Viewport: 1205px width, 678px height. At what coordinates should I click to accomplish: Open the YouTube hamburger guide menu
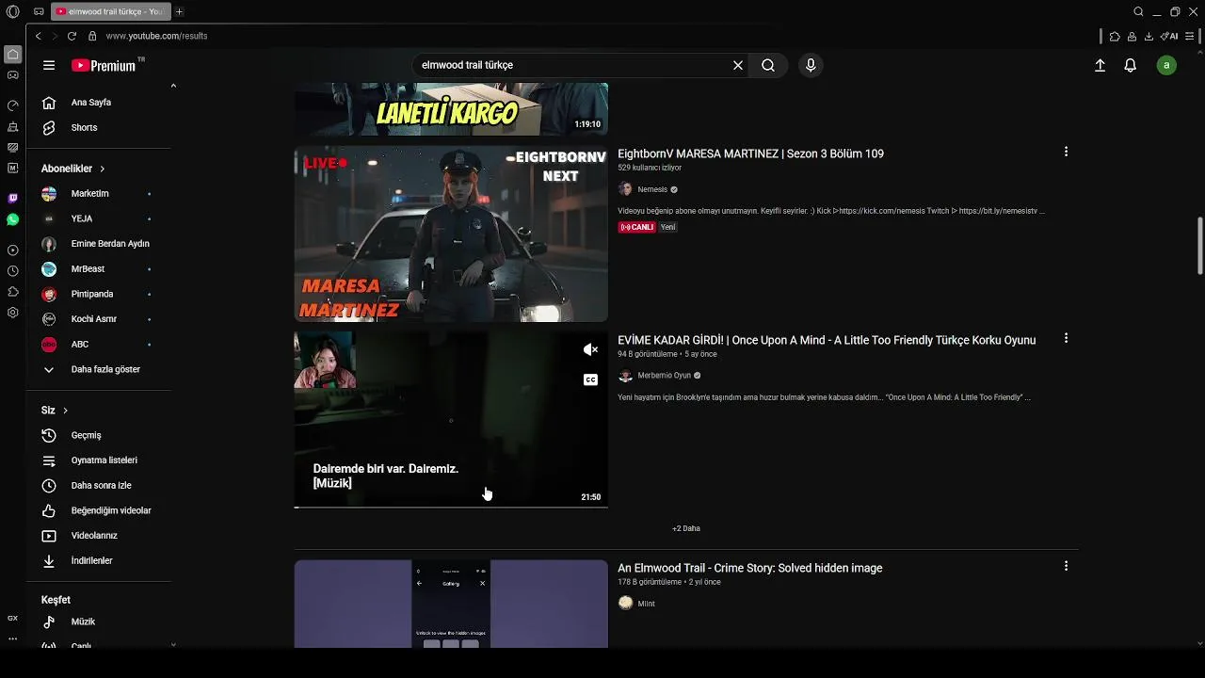coord(49,65)
